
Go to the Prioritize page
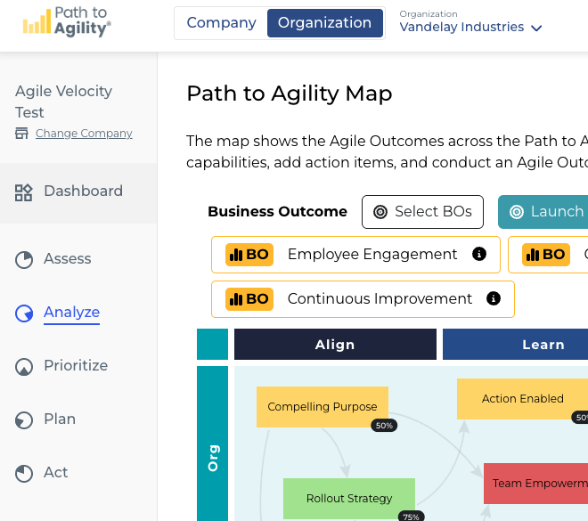tap(75, 366)
